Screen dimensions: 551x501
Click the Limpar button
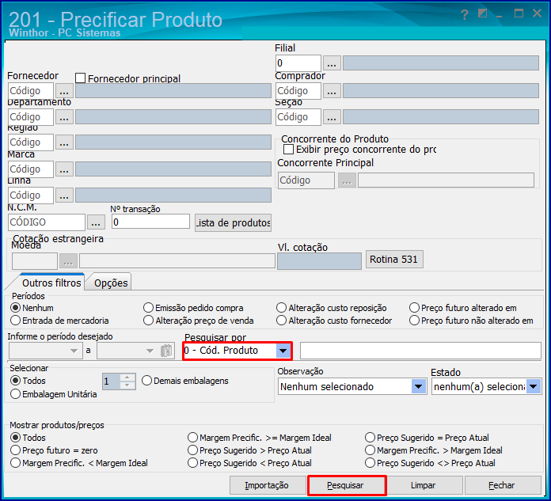[x=424, y=485]
